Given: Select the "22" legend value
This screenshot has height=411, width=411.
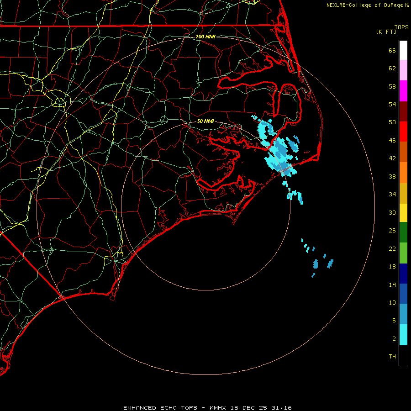Looking at the screenshot, I should (392, 248).
